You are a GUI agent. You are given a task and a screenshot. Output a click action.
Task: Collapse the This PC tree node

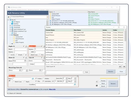8,20
